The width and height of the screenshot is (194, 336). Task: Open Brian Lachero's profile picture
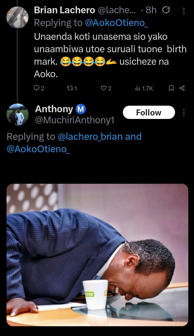coord(17,17)
